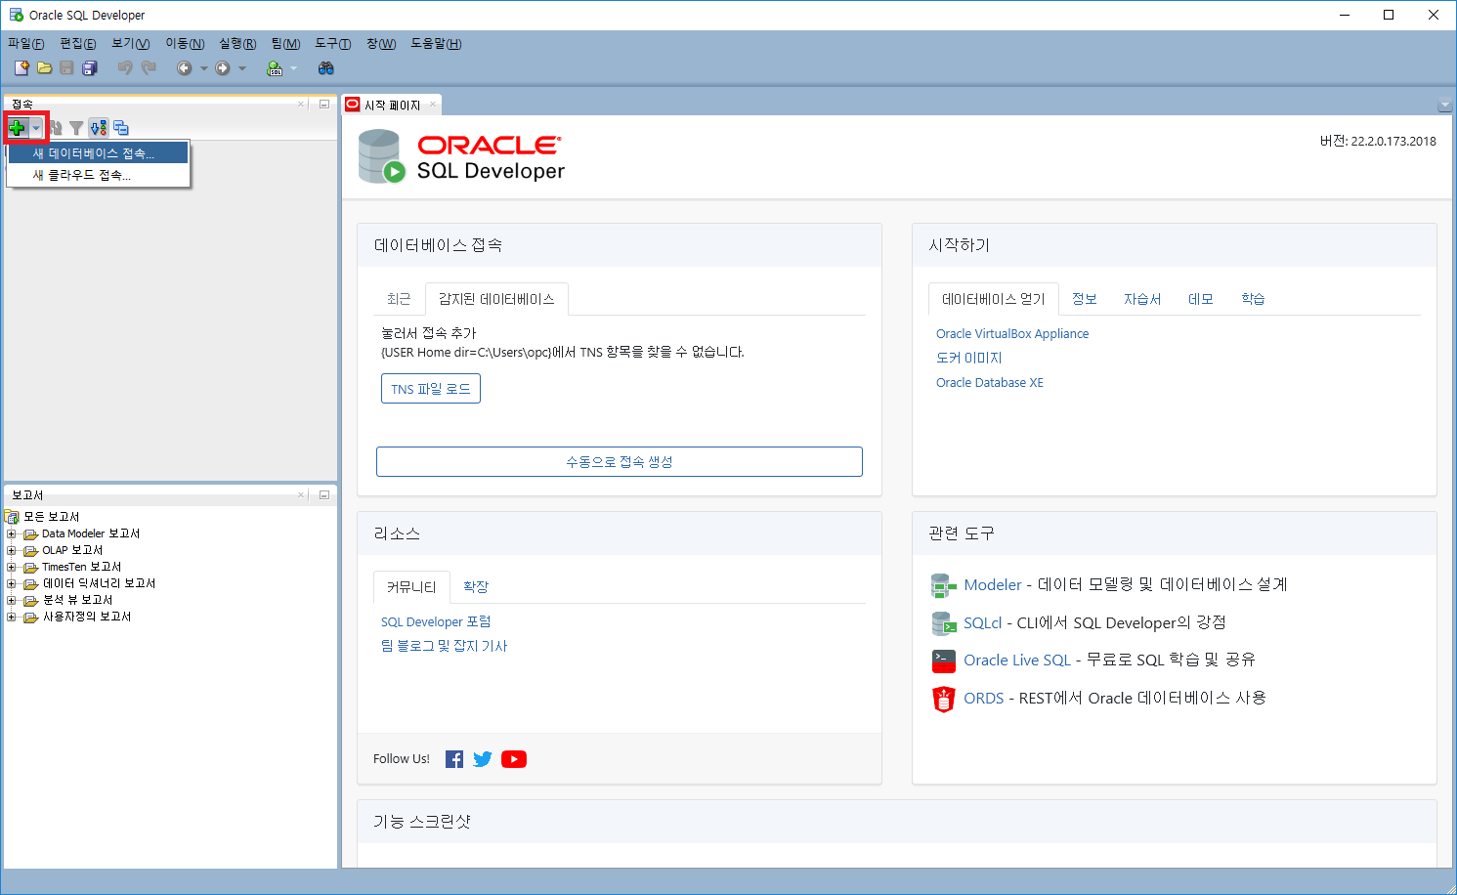
Task: Click the Collapse All icon in connections panel
Action: pos(121,128)
